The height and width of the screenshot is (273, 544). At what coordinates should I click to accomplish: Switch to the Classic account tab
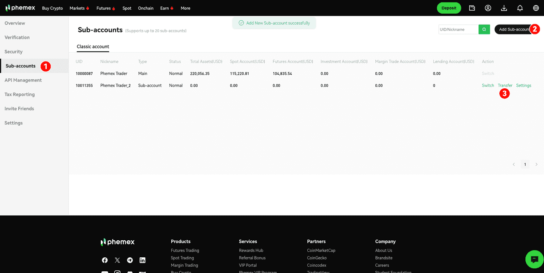coord(93,47)
